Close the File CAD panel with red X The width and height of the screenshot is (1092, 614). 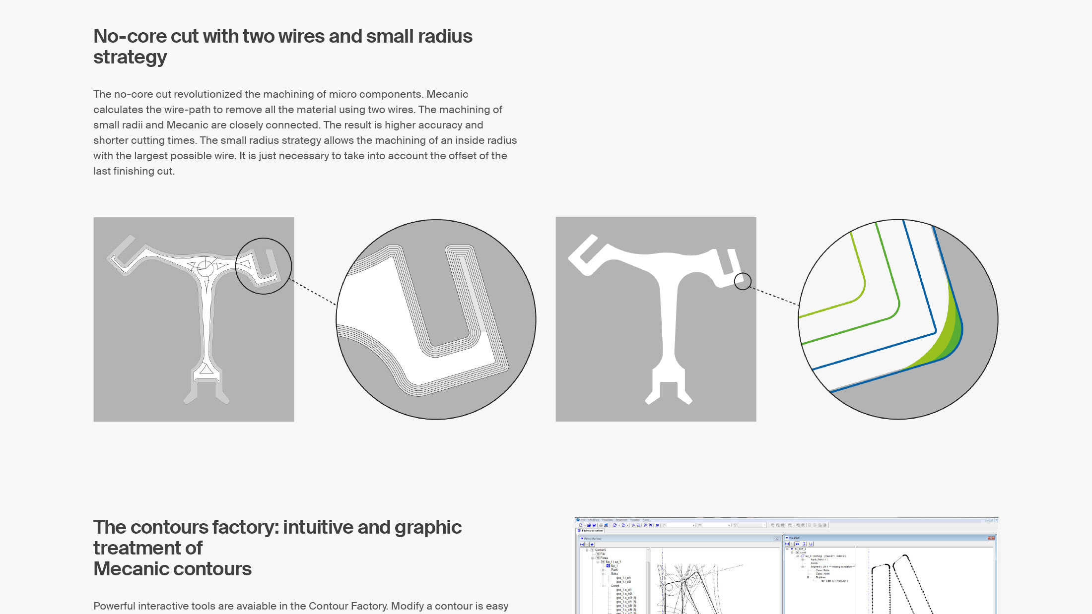(991, 538)
